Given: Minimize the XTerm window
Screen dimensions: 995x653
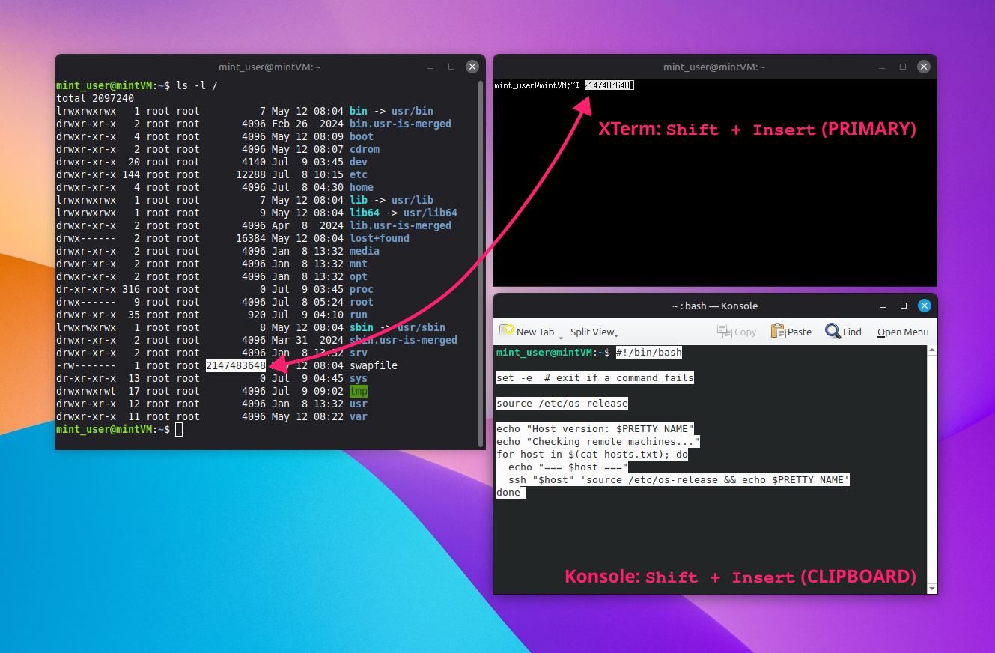Looking at the screenshot, I should point(883,67).
